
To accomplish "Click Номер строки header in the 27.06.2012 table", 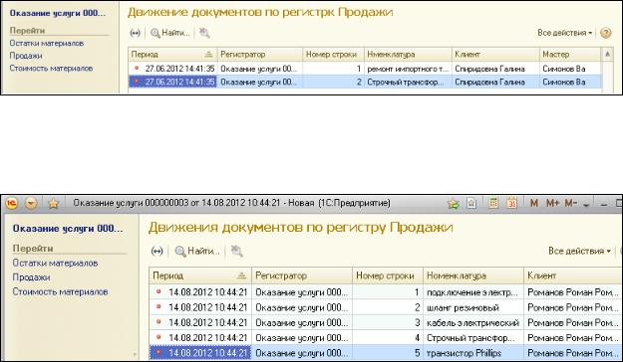I will point(333,54).
